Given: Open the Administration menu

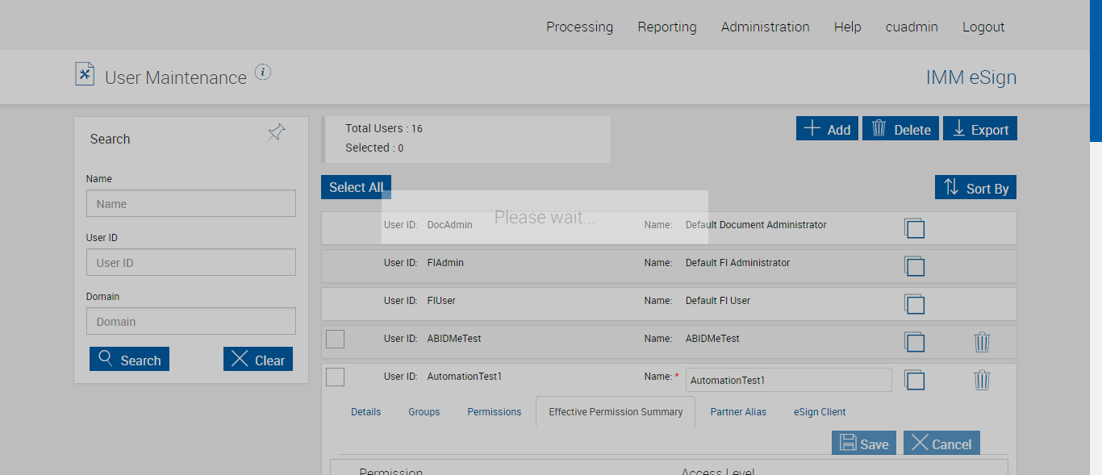Looking at the screenshot, I should tap(765, 27).
